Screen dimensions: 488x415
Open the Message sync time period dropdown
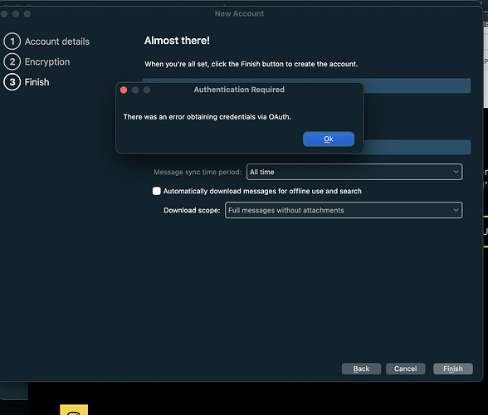coord(354,172)
